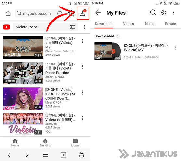Go to YouTube Trending tab
Screen dimensions: 181x161
click(45, 143)
